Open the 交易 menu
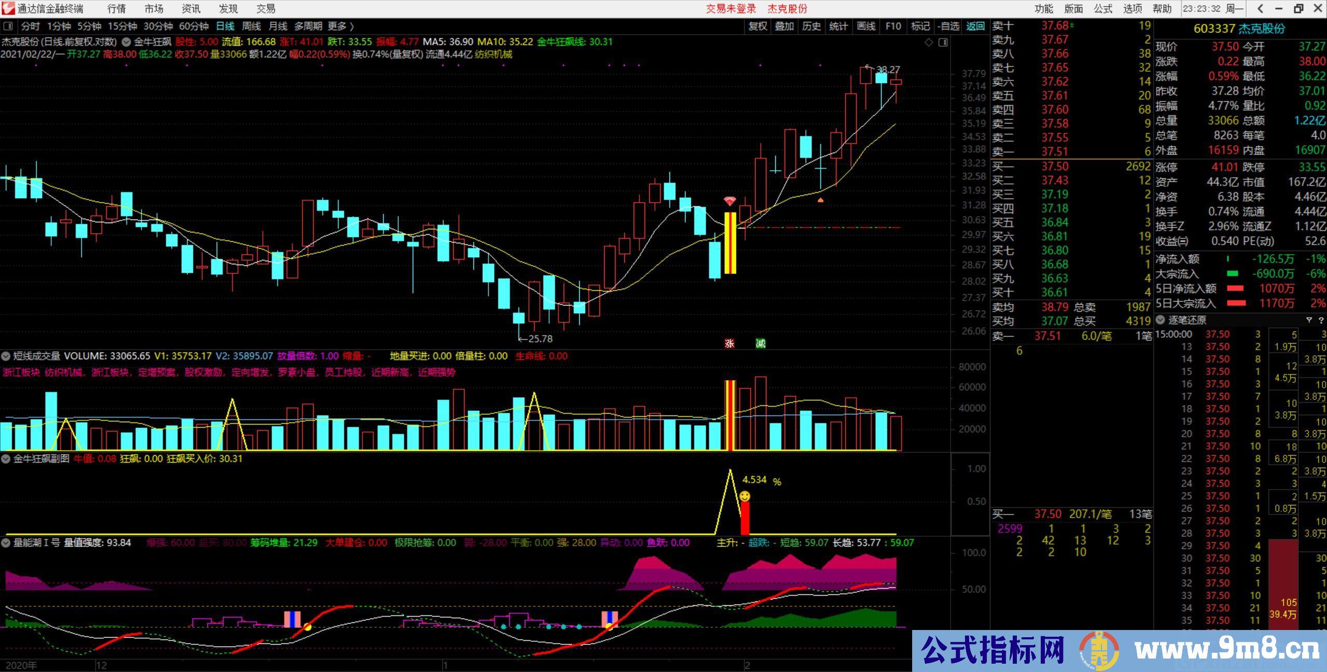Screen dimensions: 1327x672 [x=266, y=9]
